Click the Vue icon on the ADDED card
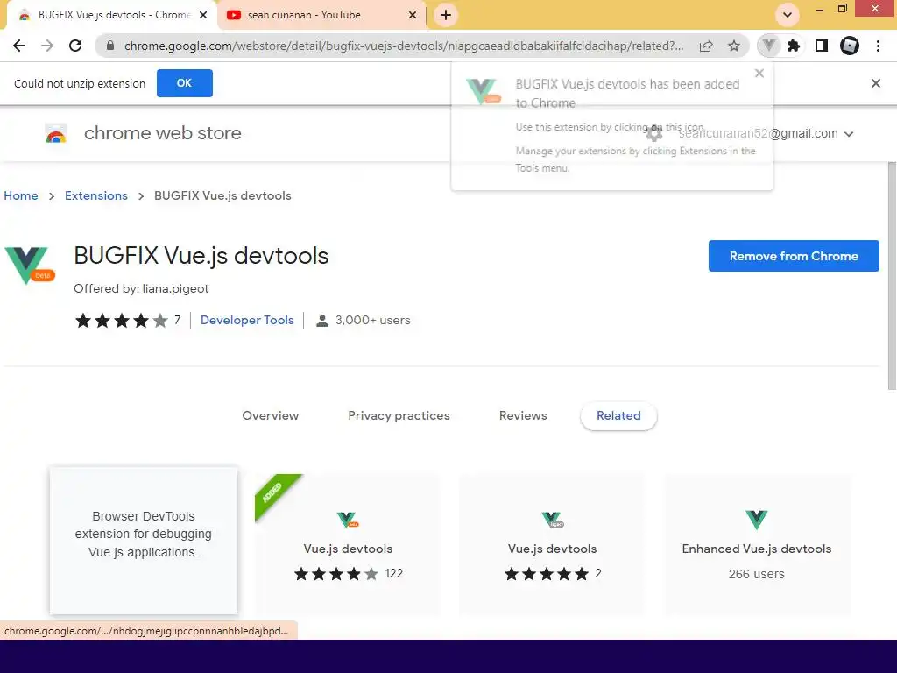This screenshot has width=897, height=673. click(347, 520)
